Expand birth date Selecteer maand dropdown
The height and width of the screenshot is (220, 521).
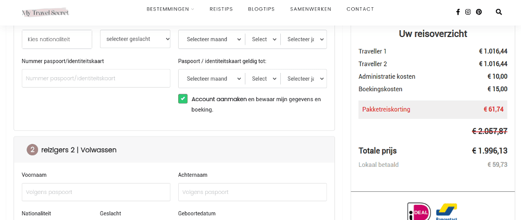point(212,39)
